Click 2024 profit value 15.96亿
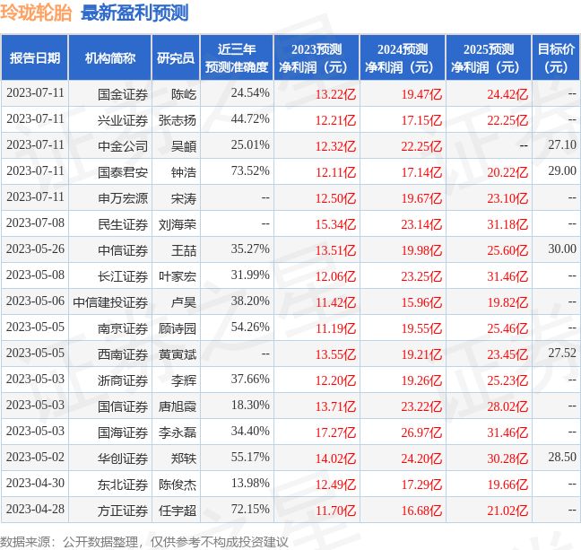 tap(421, 302)
